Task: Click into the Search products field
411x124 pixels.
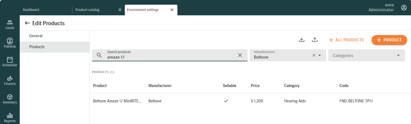Action: click(170, 57)
